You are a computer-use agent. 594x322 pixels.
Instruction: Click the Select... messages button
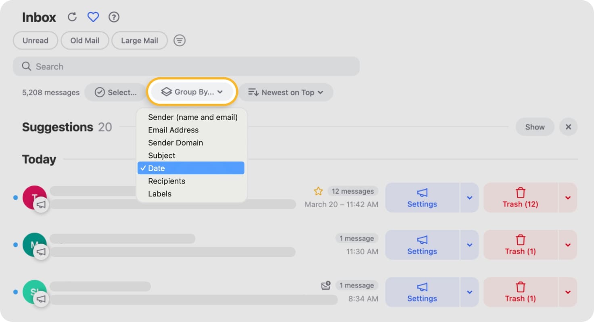[116, 92]
